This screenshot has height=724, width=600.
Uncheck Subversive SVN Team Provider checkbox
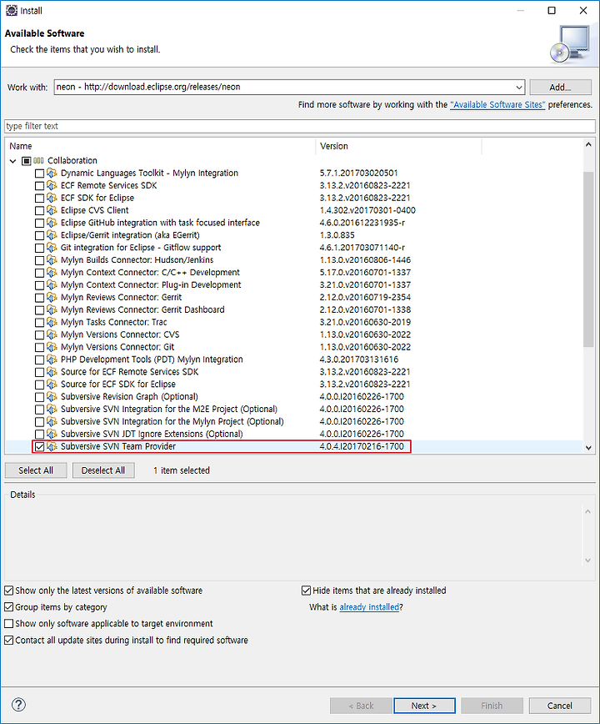40,447
